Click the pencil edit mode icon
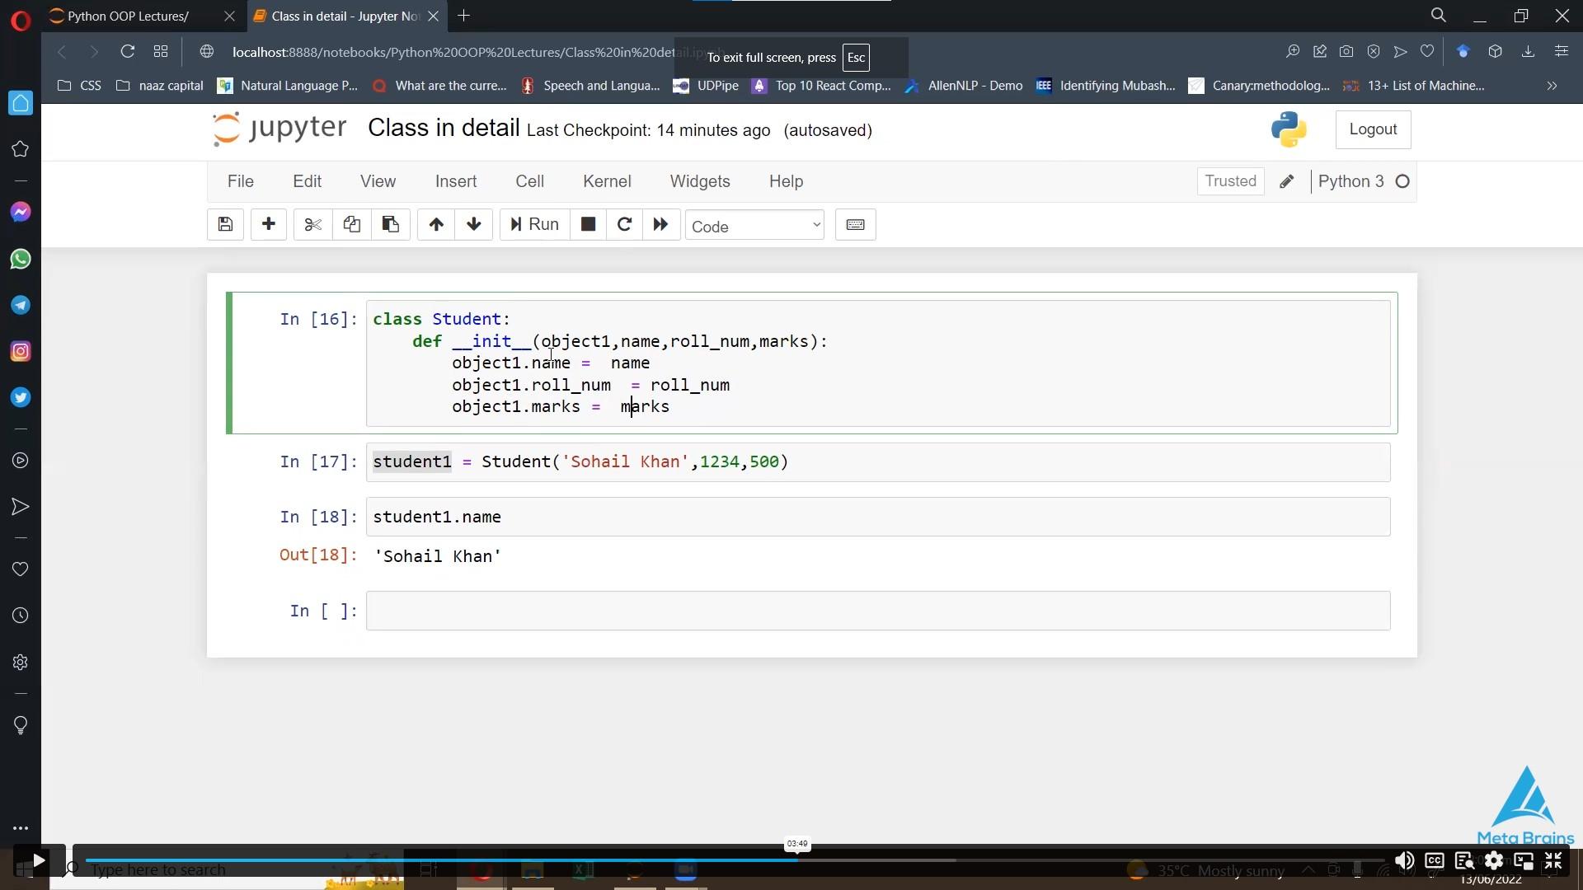 [1286, 181]
